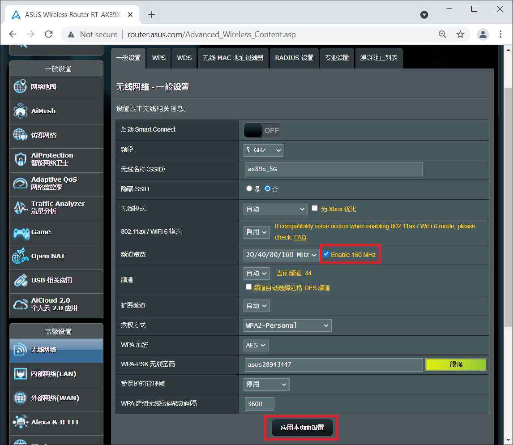Reload the router page
Screen dimensions: 513x445
(49, 34)
